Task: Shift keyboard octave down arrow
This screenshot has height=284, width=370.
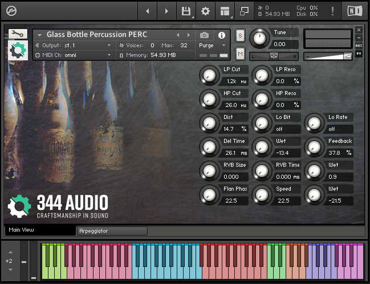Action: click(10, 270)
